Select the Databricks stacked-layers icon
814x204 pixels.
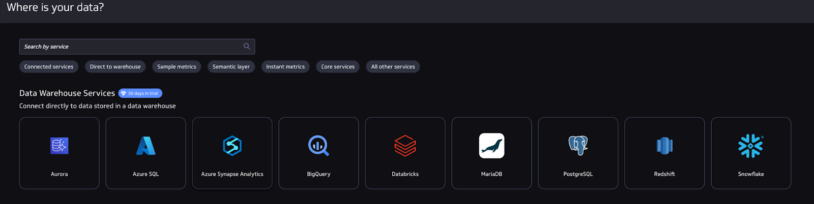pos(405,146)
